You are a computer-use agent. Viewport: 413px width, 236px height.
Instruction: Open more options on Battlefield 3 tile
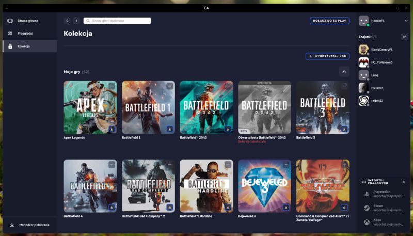tap(344, 86)
